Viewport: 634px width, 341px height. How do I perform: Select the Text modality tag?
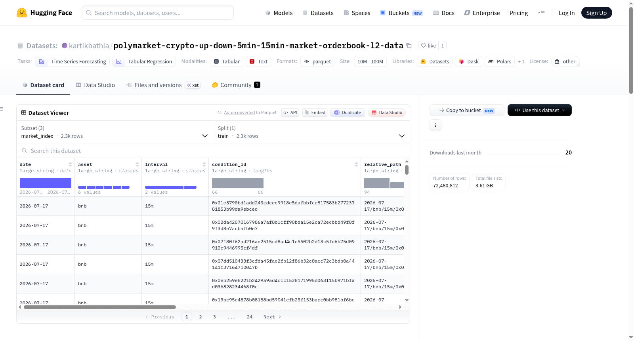pos(258,61)
